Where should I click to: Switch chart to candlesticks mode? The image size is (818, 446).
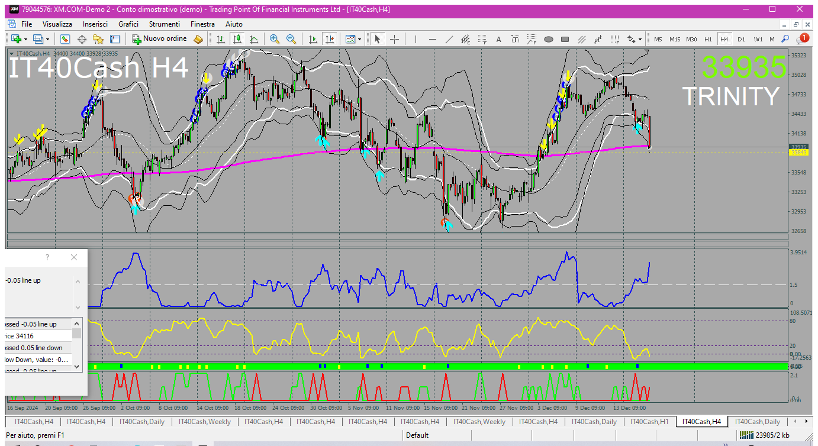[x=237, y=39]
